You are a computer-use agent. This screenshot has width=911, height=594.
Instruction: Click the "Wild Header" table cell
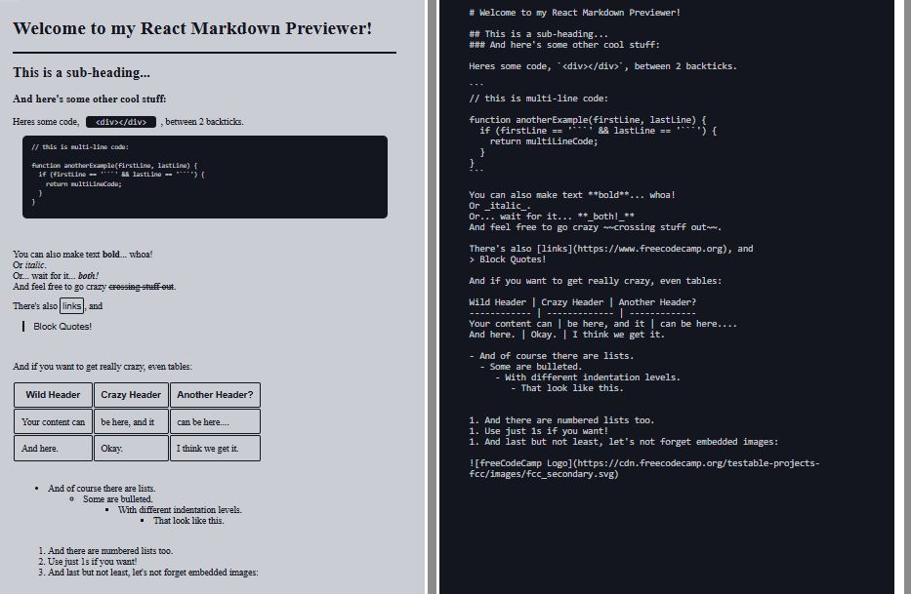tap(53, 395)
